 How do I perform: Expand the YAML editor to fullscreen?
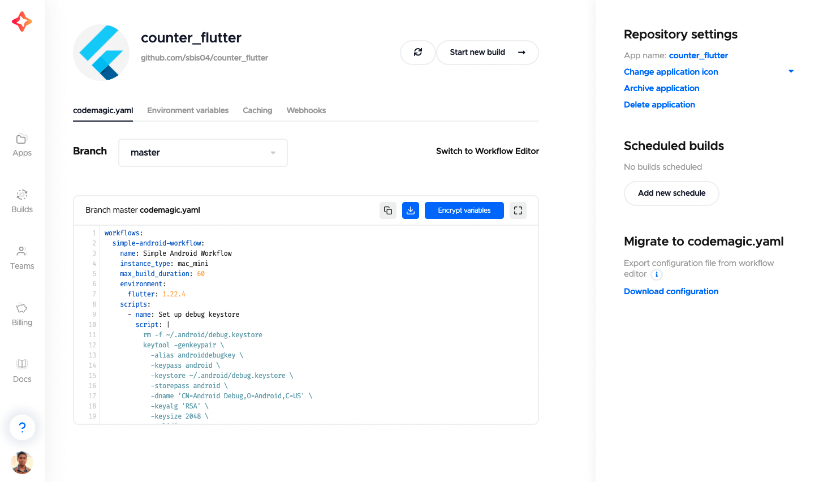(x=518, y=210)
